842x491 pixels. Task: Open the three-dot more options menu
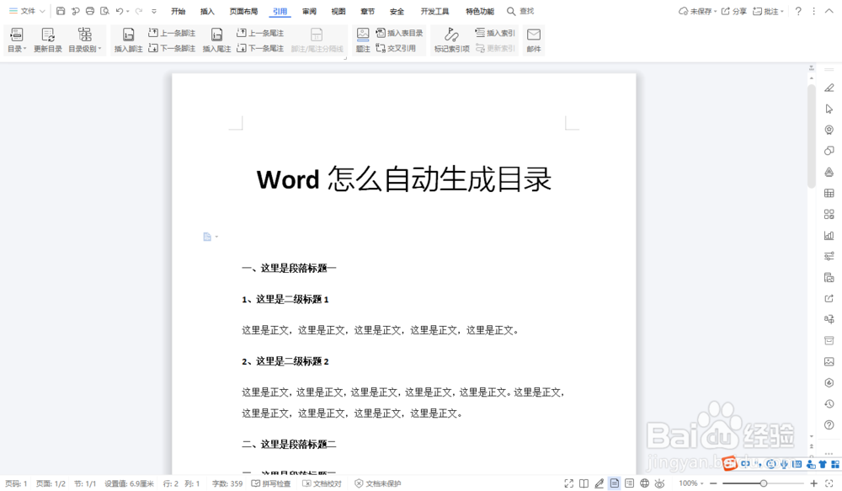[813, 11]
